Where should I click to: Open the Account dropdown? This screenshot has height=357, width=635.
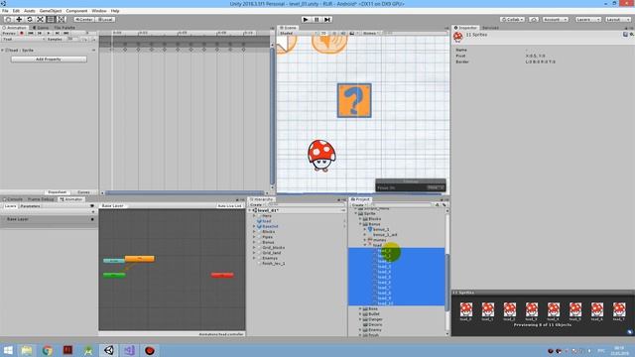(556, 19)
